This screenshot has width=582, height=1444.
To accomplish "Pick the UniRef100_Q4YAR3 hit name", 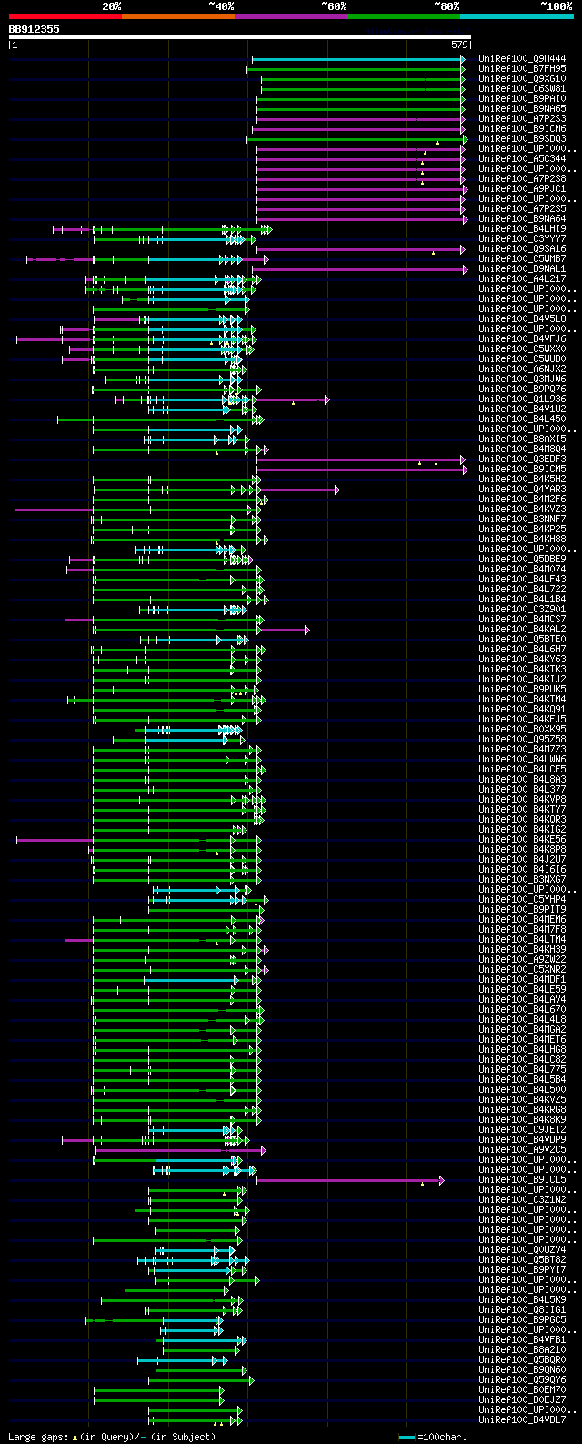I will click(523, 490).
